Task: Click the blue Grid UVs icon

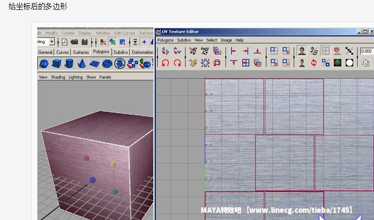Action: [245, 63]
